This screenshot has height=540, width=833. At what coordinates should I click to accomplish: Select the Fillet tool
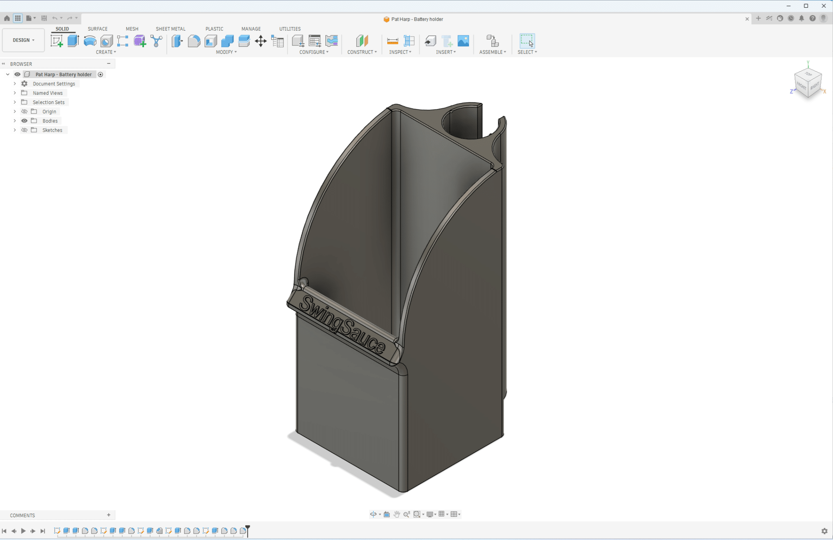(x=194, y=41)
